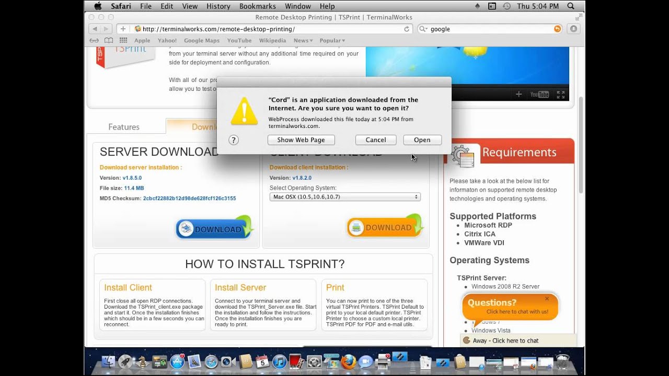Screen dimensions: 669x376
Task: Click the Time Machine icon in menu bar
Action: (506, 6)
